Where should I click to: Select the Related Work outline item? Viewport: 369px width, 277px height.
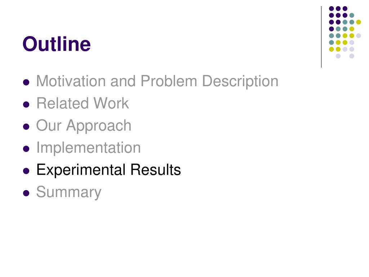click(x=83, y=103)
